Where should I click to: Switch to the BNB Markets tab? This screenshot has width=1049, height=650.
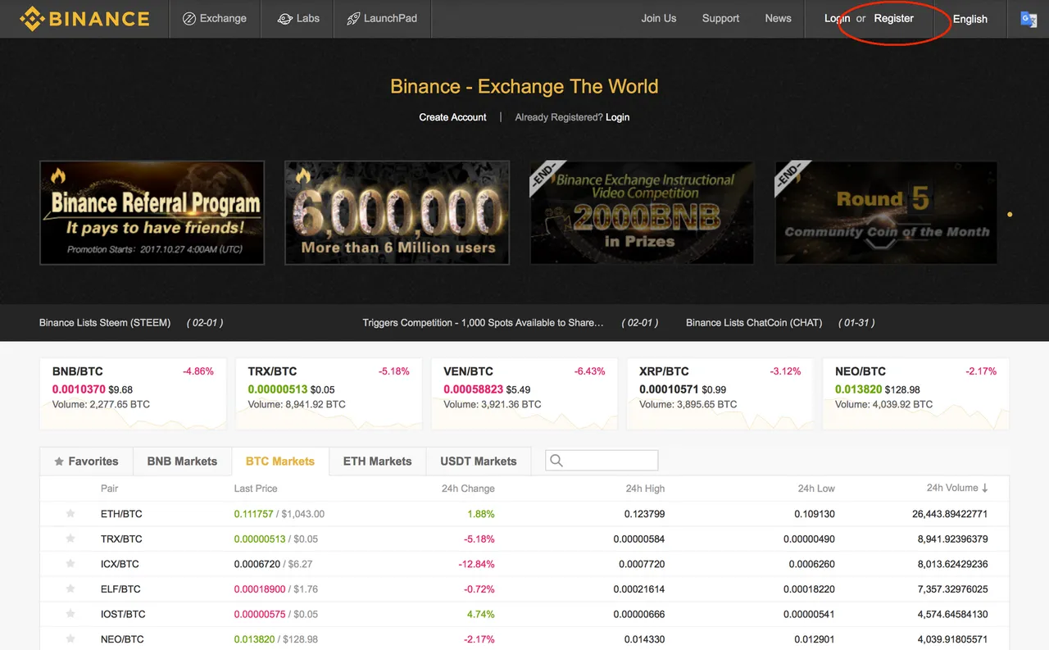pyautogui.click(x=182, y=461)
